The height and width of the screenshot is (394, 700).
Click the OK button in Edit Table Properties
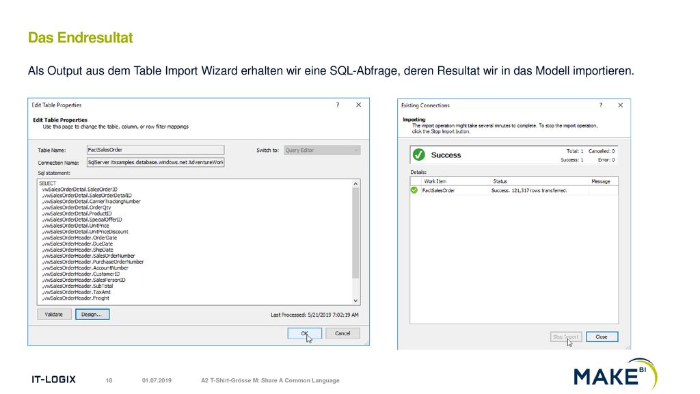304,333
